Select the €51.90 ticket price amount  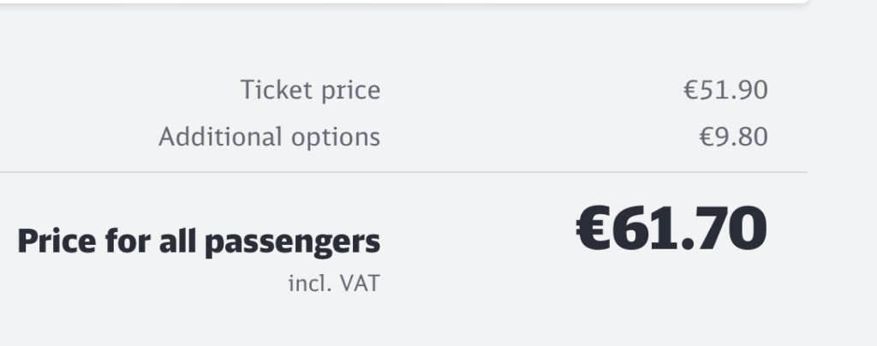[x=725, y=90]
